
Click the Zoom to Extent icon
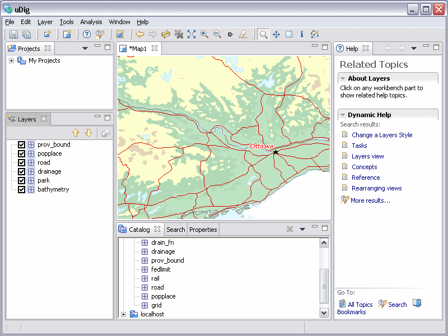[192, 34]
